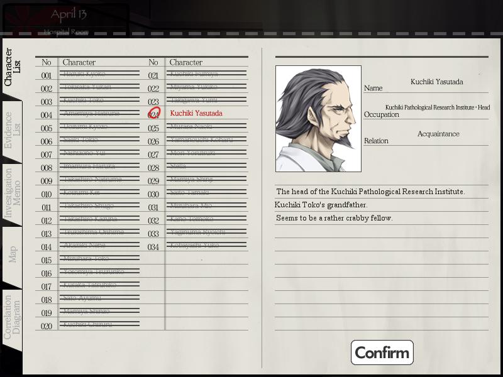This screenshot has width=503, height=377.
Task: Click occupation text 'Kuchiki Pathological Research Institute · Head'
Action: [x=438, y=107]
